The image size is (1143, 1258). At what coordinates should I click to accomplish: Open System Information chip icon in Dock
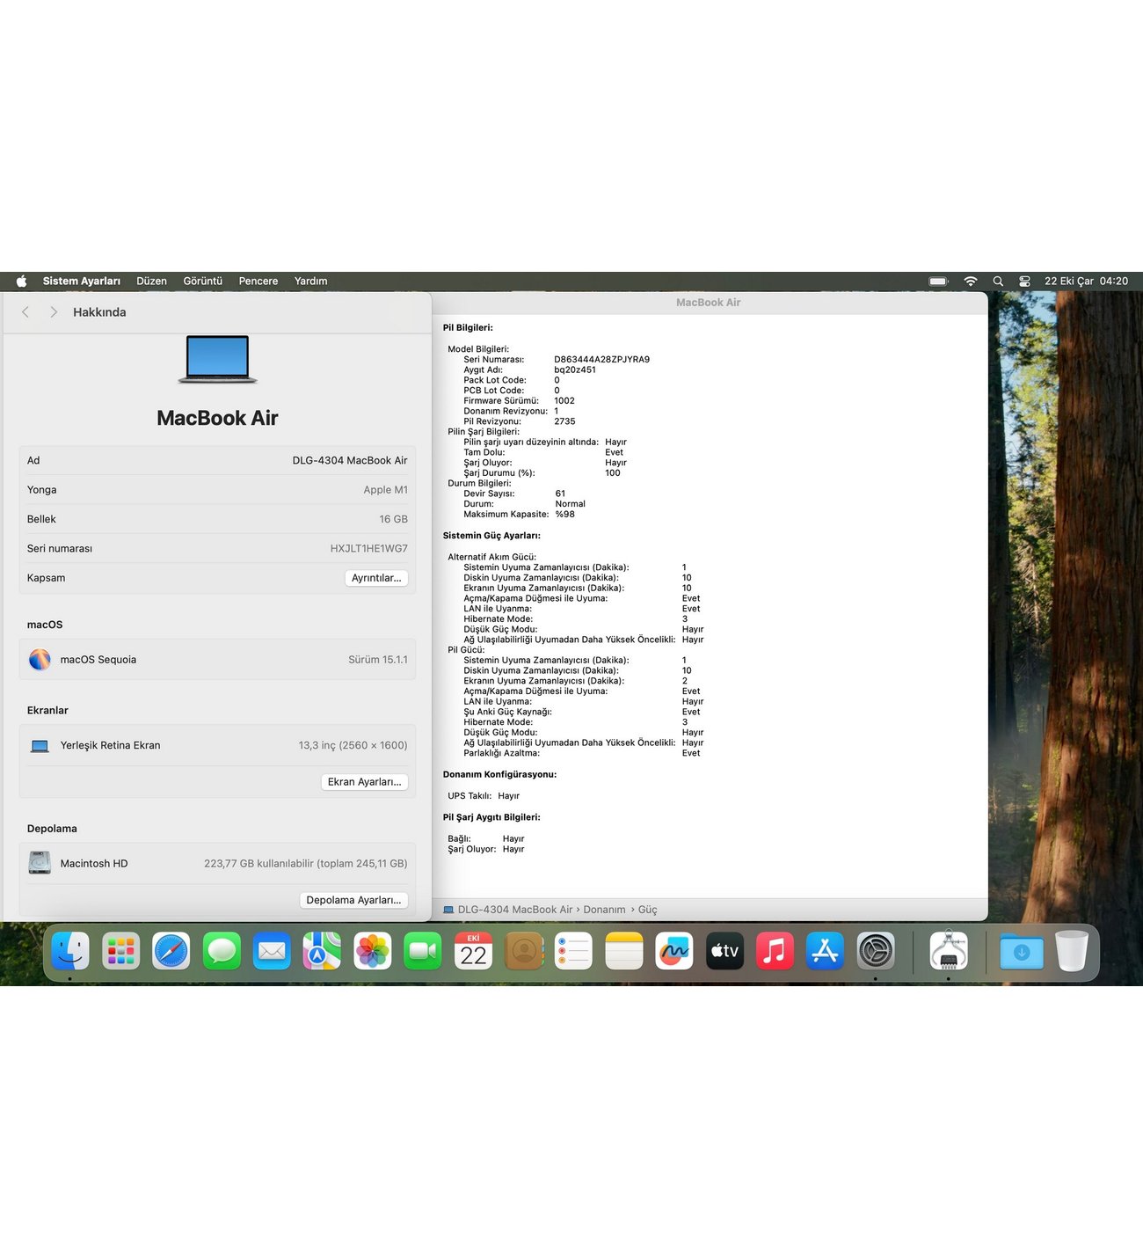tap(949, 951)
